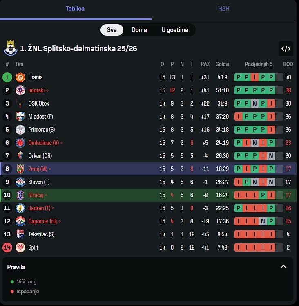Open the Primorac (S) team link

coord(41,130)
